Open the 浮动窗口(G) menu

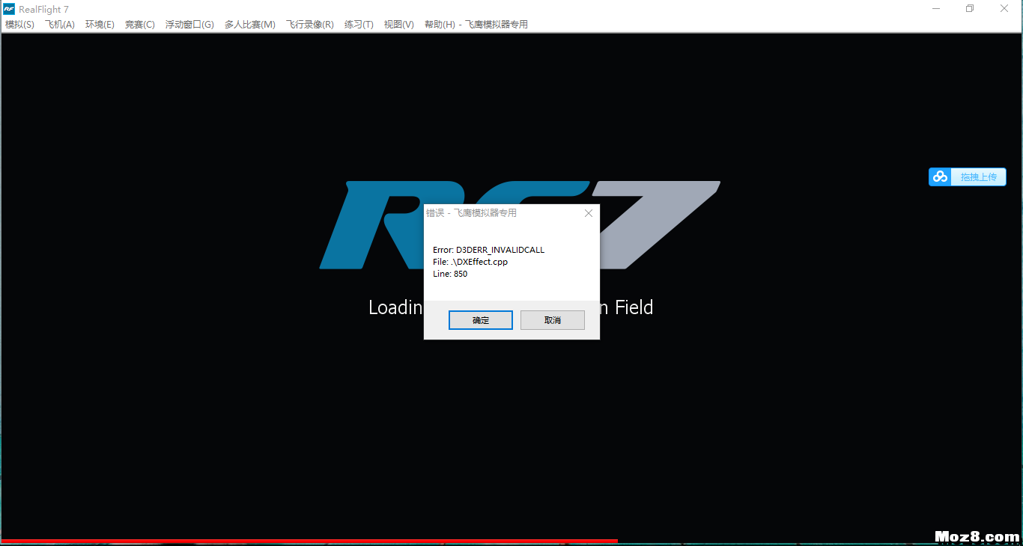[189, 24]
